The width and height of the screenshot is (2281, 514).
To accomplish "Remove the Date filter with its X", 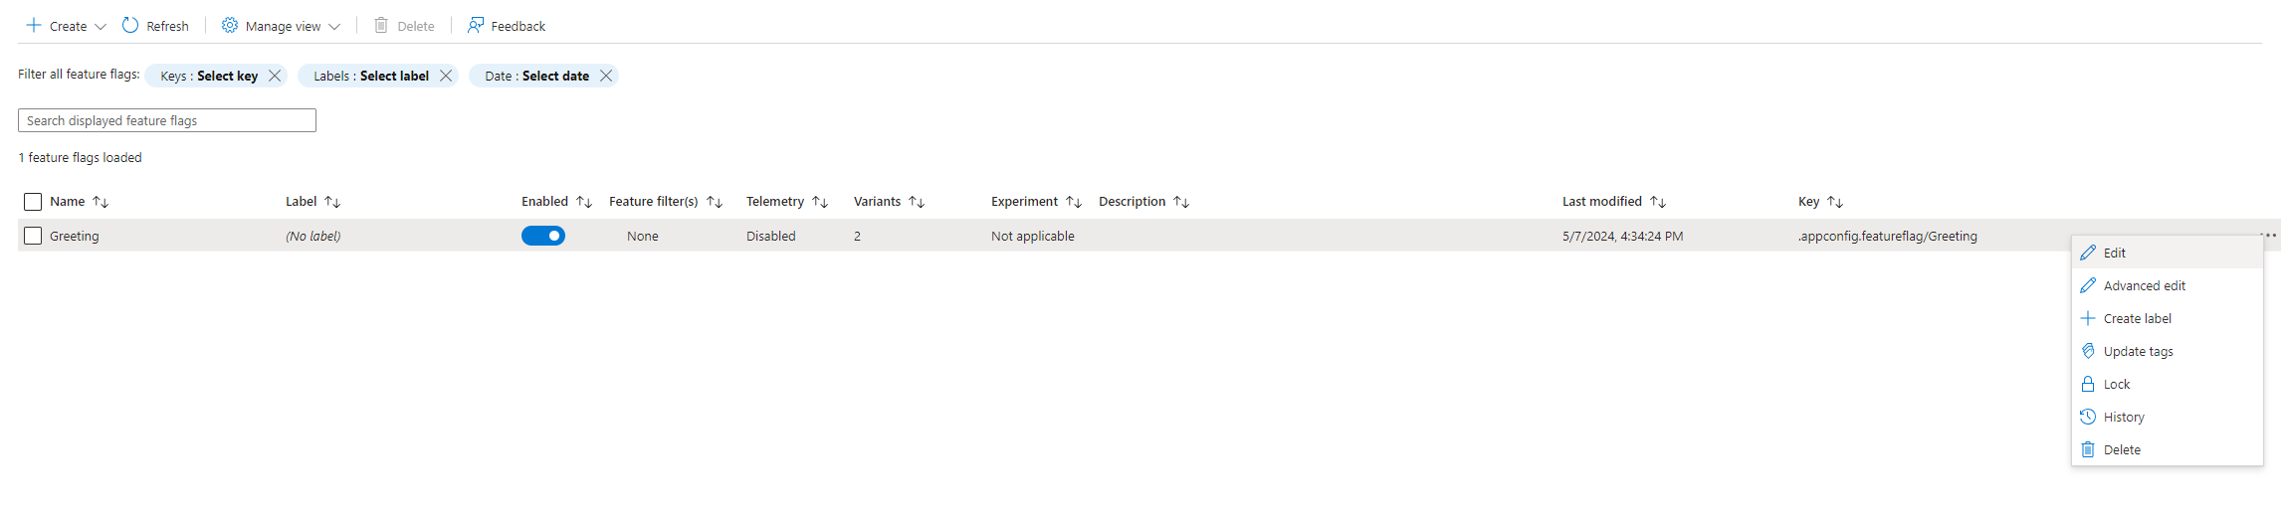I will pos(605,76).
